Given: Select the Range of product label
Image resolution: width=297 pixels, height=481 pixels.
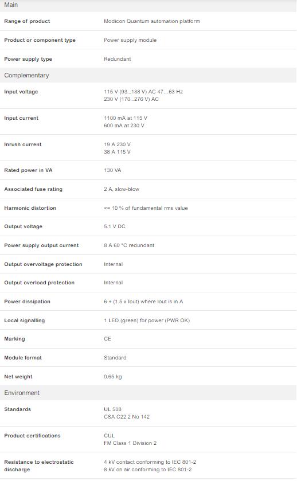Looking at the screenshot, I should 27,21.
